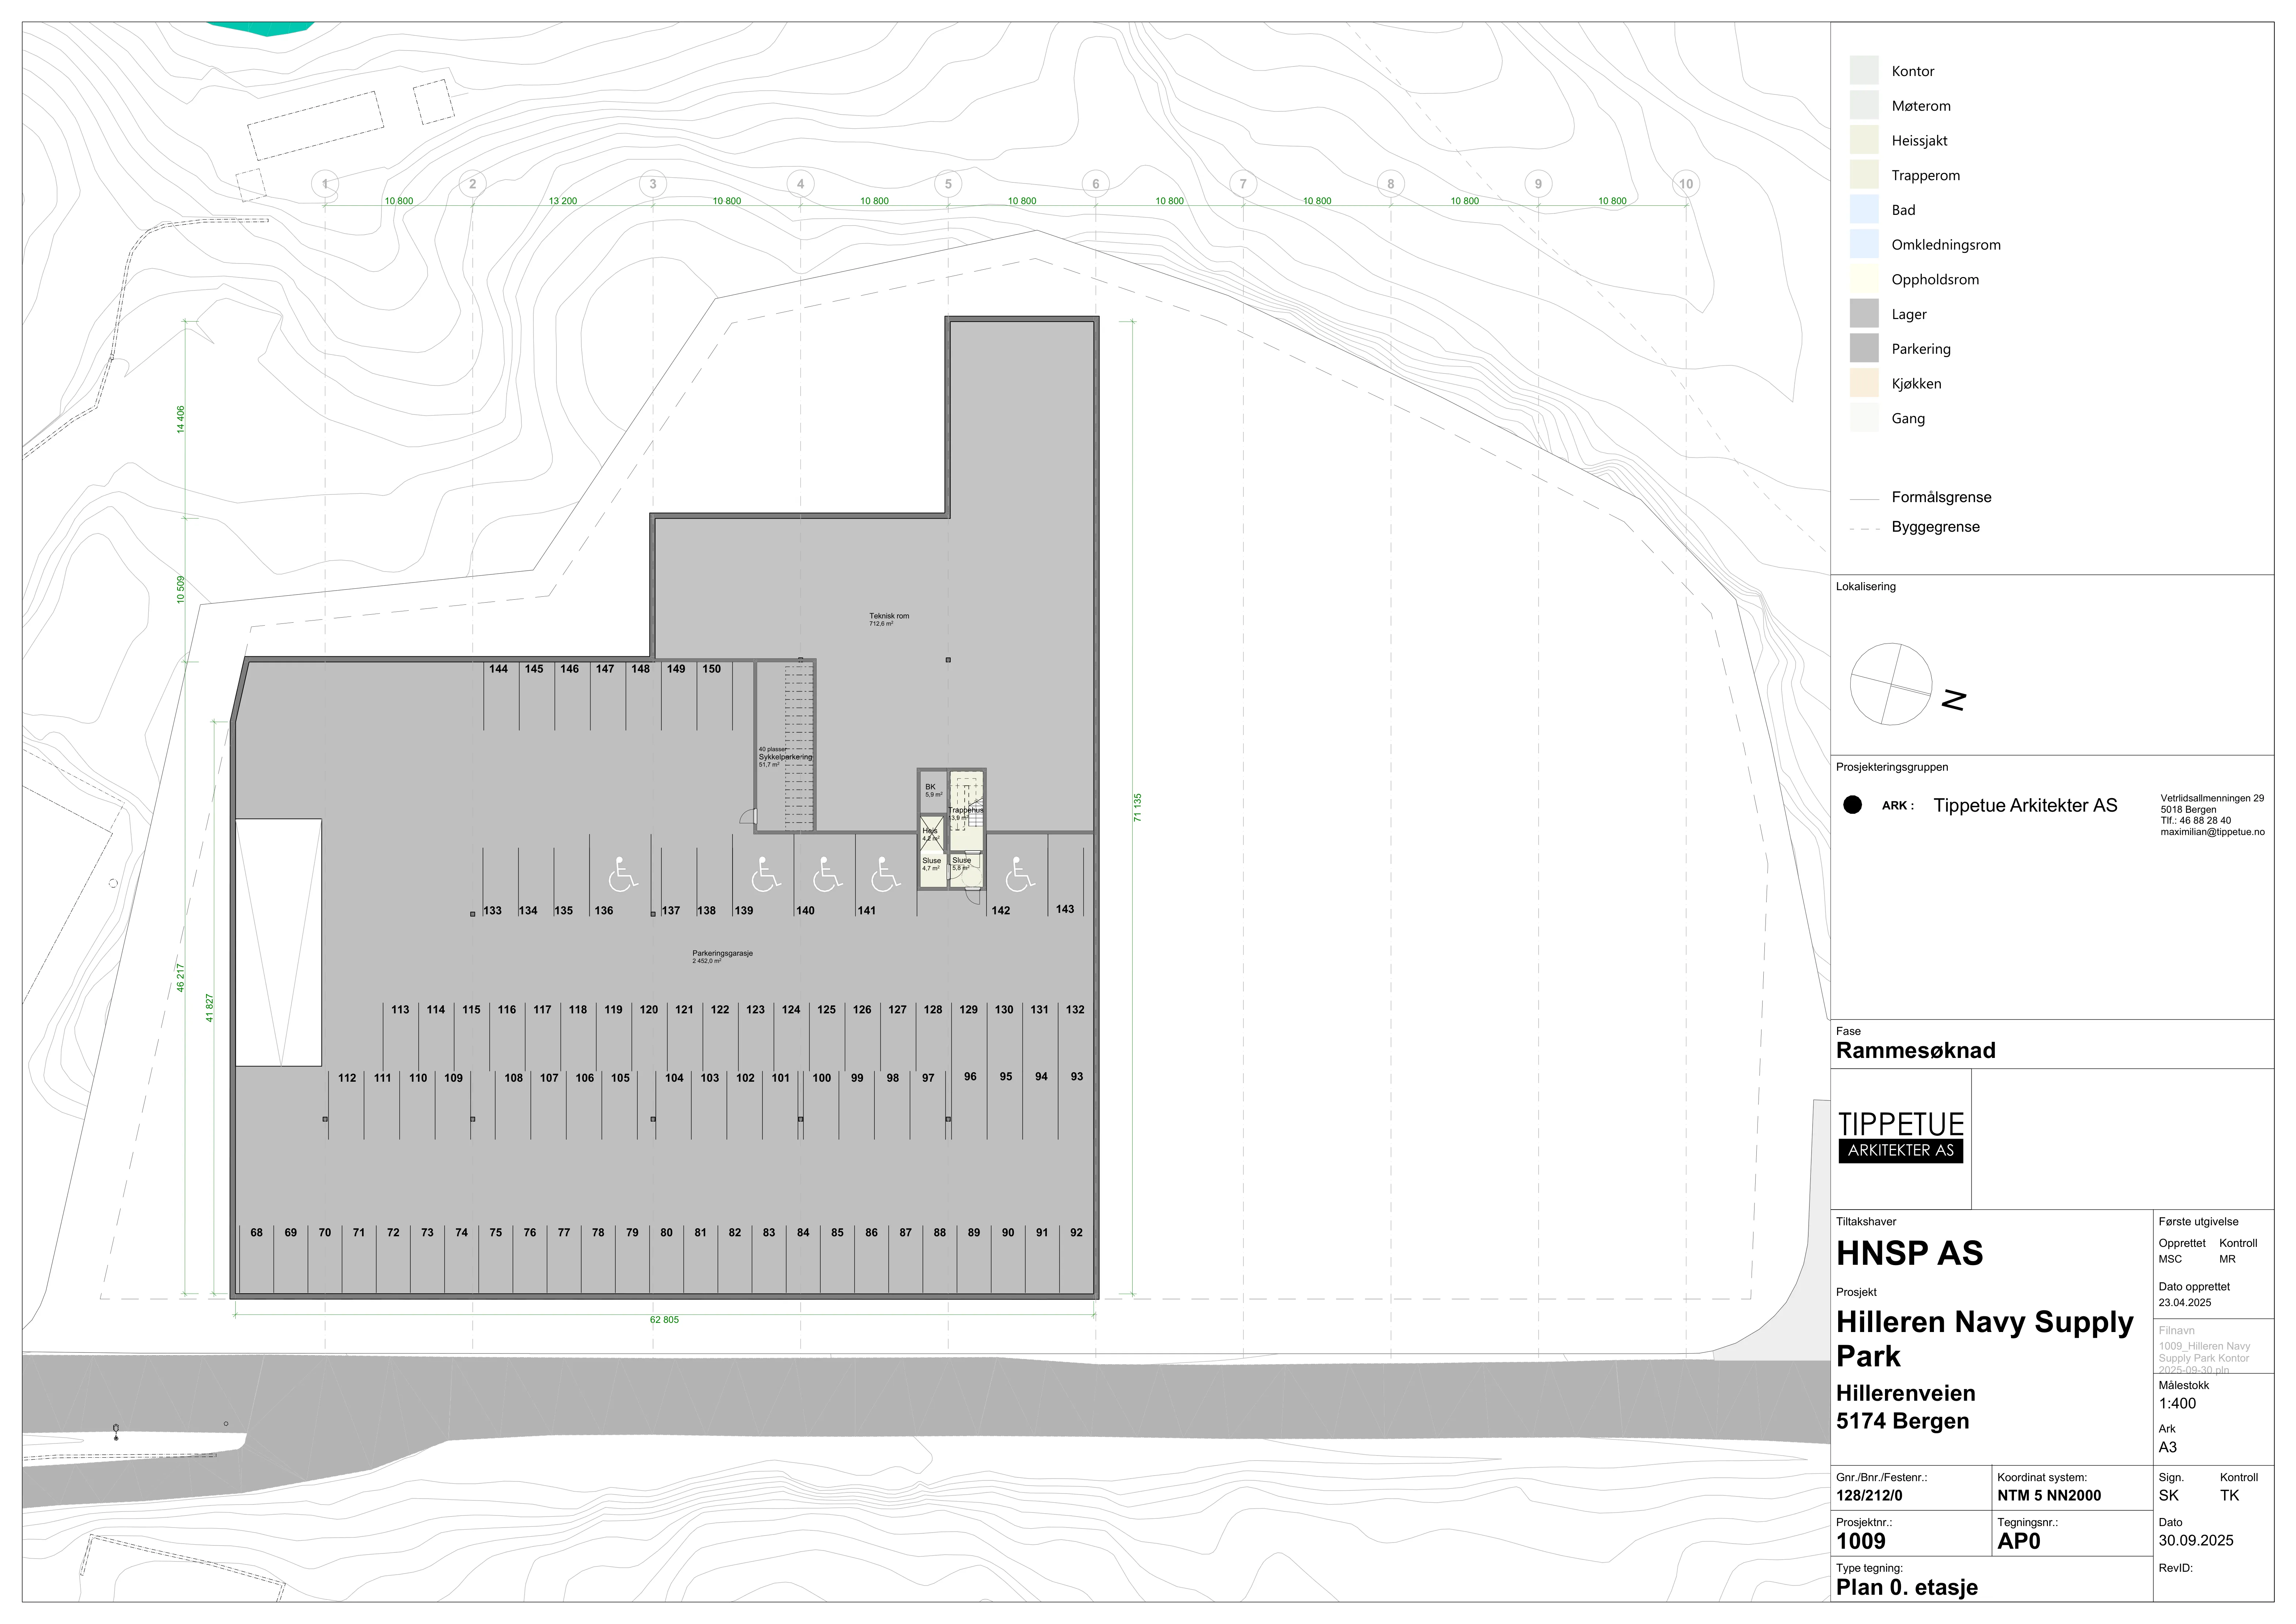Click the 13 200 grid dimension
The image size is (2296, 1624).
563,201
